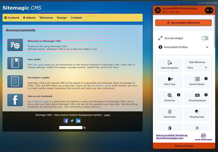Open the Content menu
The height and width of the screenshot is (152, 218).
12,18
